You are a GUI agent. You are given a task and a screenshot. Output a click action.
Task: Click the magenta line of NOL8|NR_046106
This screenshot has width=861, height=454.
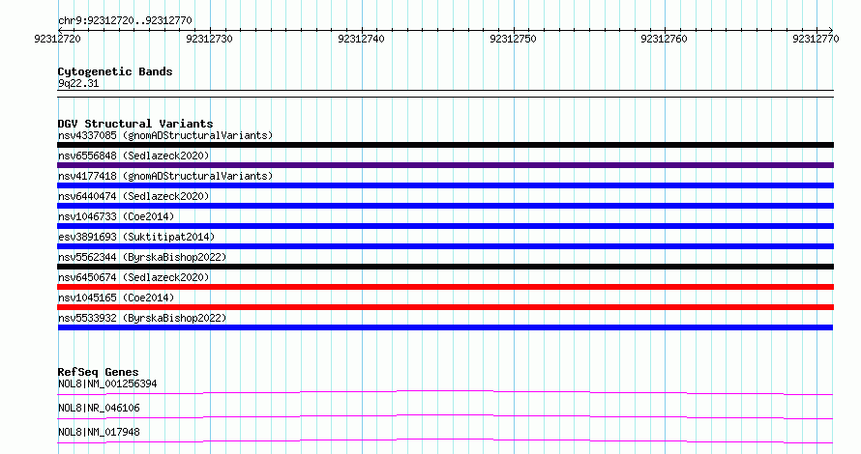[445, 416]
